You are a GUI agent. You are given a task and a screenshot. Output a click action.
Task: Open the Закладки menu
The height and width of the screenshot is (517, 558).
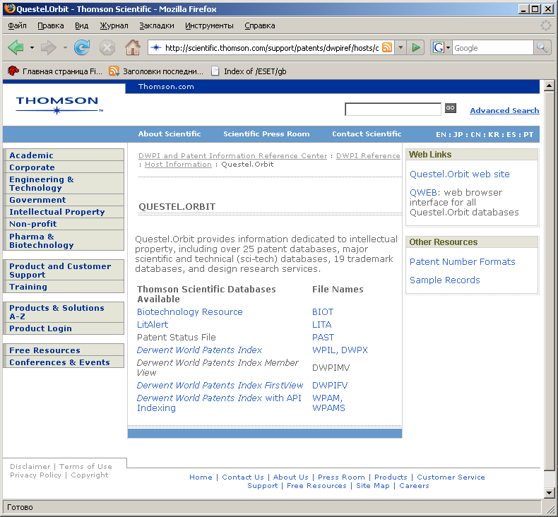point(157,25)
